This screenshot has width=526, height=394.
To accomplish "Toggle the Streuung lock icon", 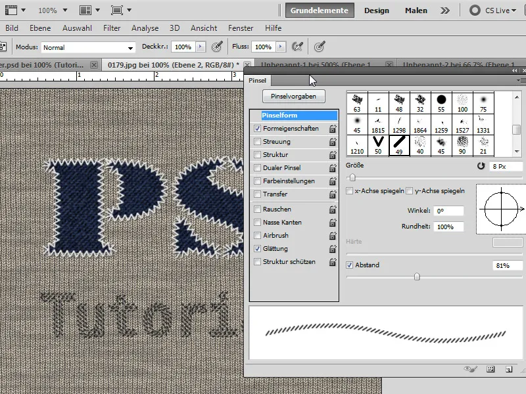I will click(x=333, y=142).
